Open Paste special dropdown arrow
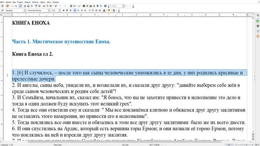This screenshot has height=146, width=260. [x=53, y=6]
